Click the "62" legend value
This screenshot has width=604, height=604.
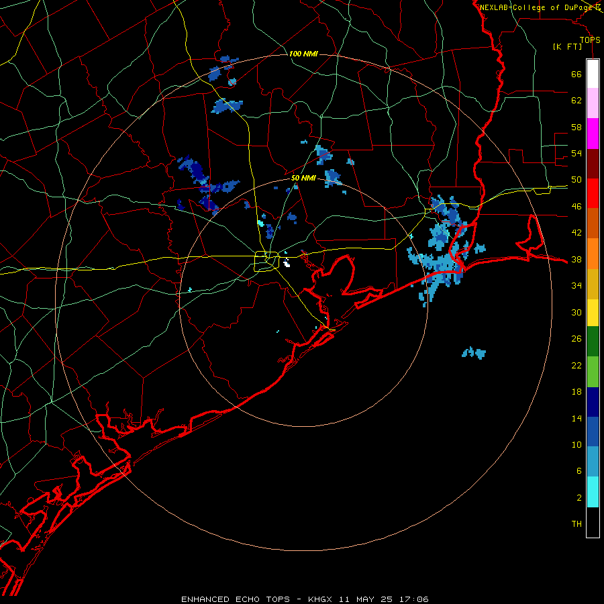pyautogui.click(x=576, y=101)
